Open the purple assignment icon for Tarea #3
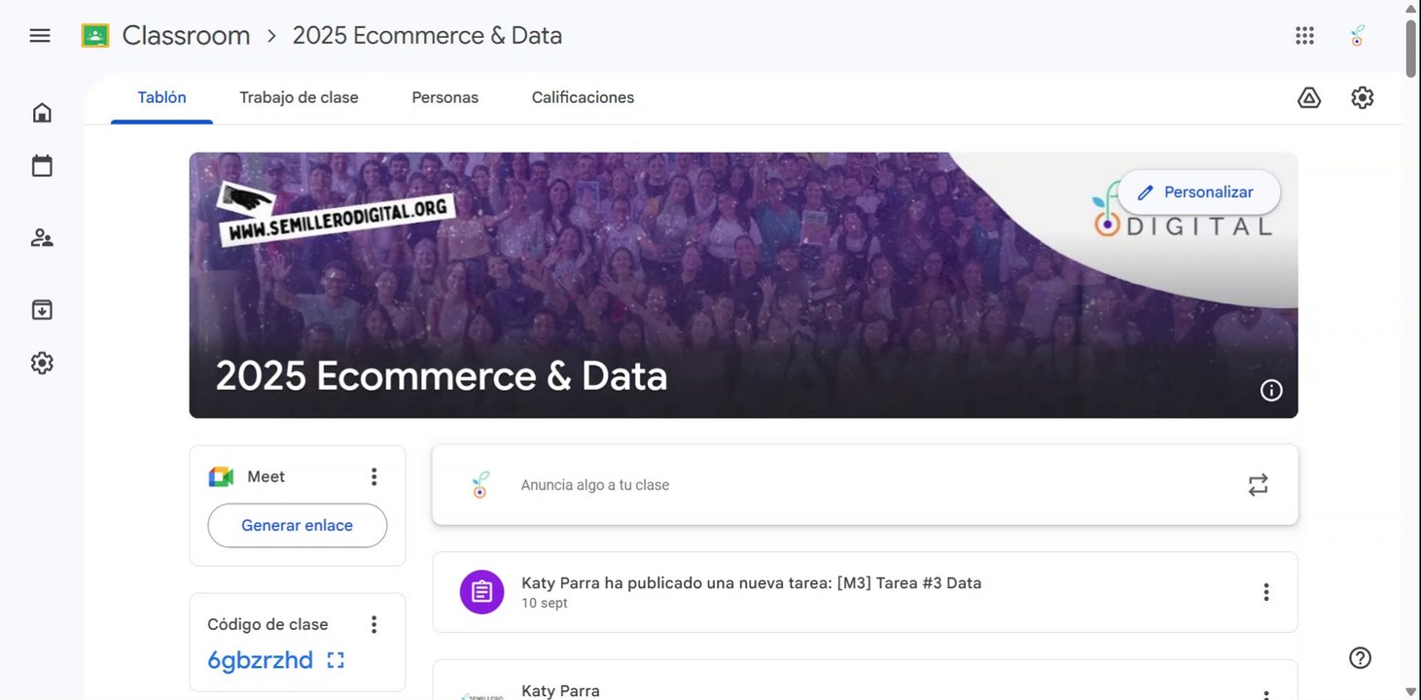 point(481,592)
